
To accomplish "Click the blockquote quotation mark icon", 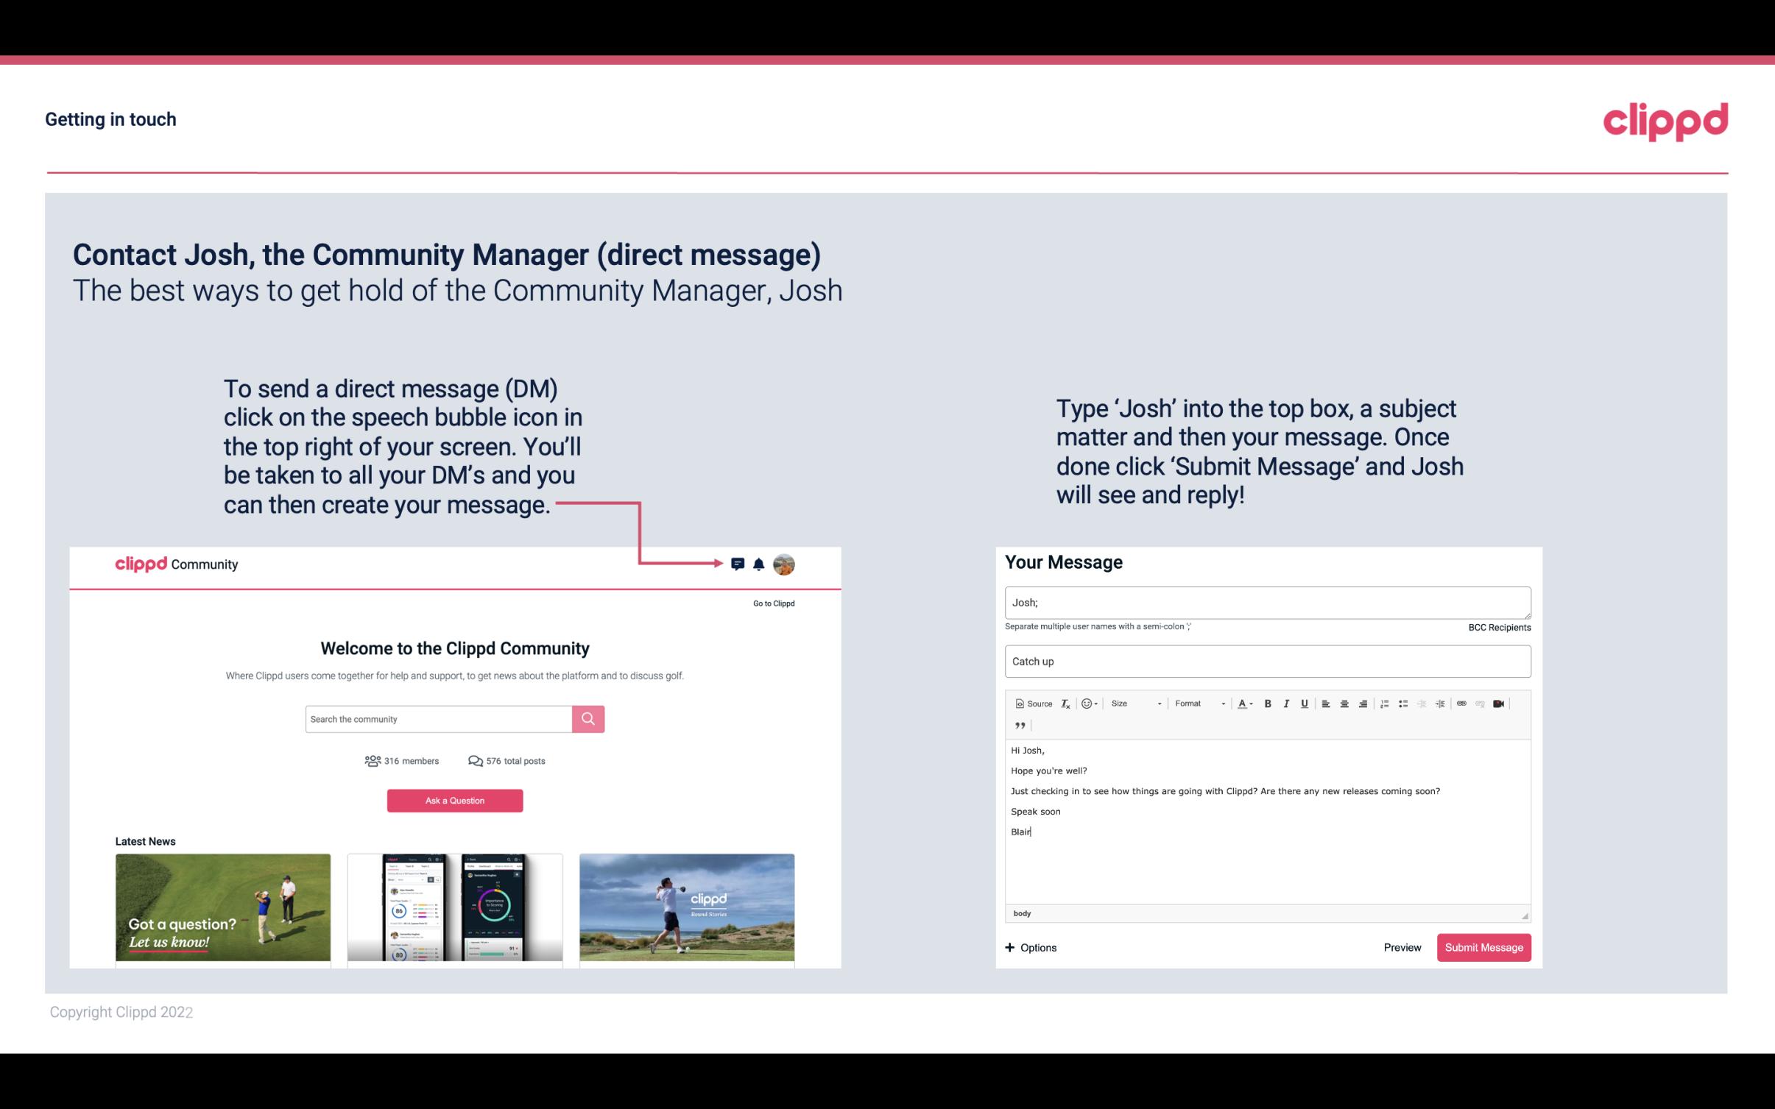I will pos(1018,724).
